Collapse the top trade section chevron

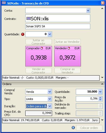(x=102, y=9)
